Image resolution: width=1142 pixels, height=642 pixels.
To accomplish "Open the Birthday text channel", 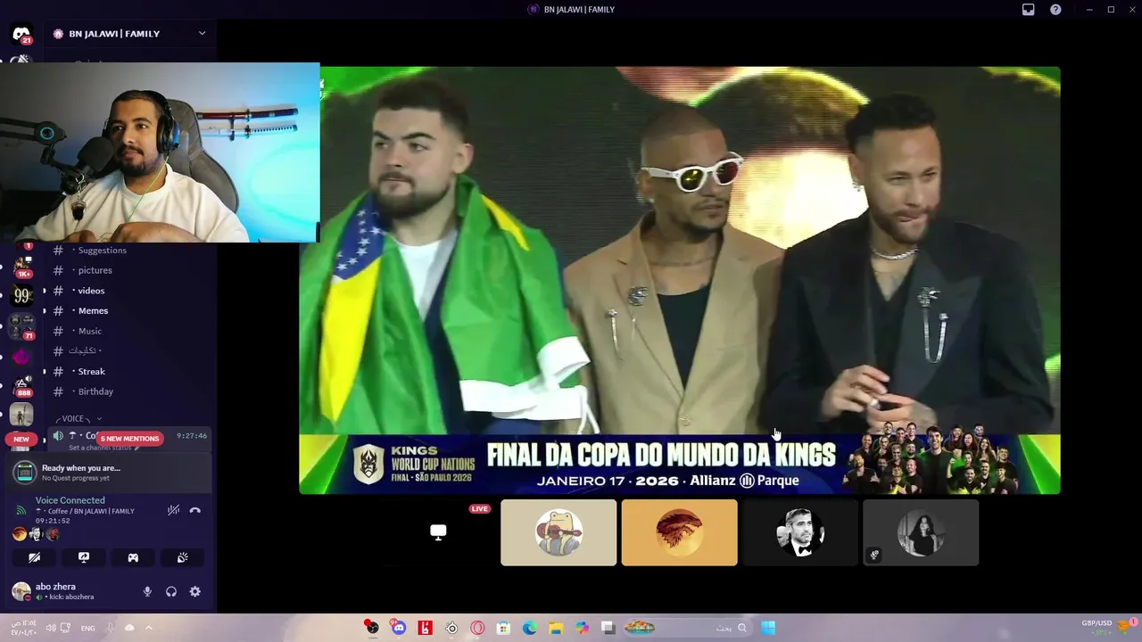I will coord(95,391).
